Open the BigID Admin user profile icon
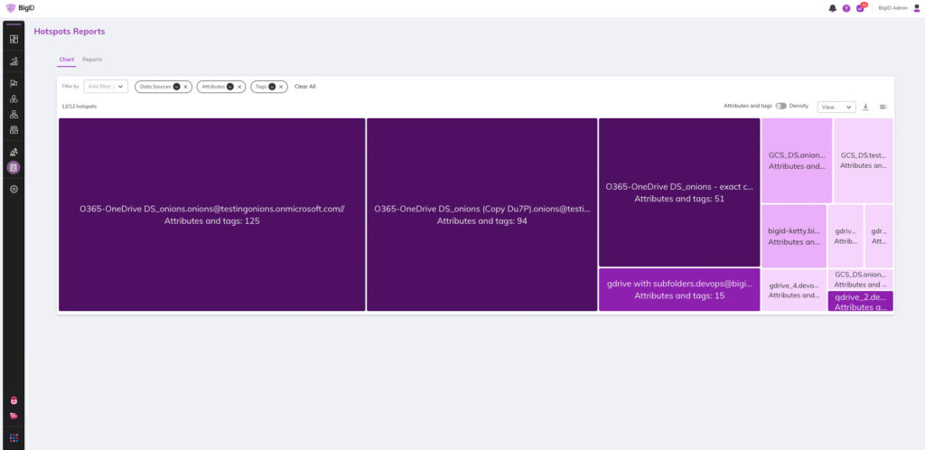The image size is (925, 450). tap(917, 8)
